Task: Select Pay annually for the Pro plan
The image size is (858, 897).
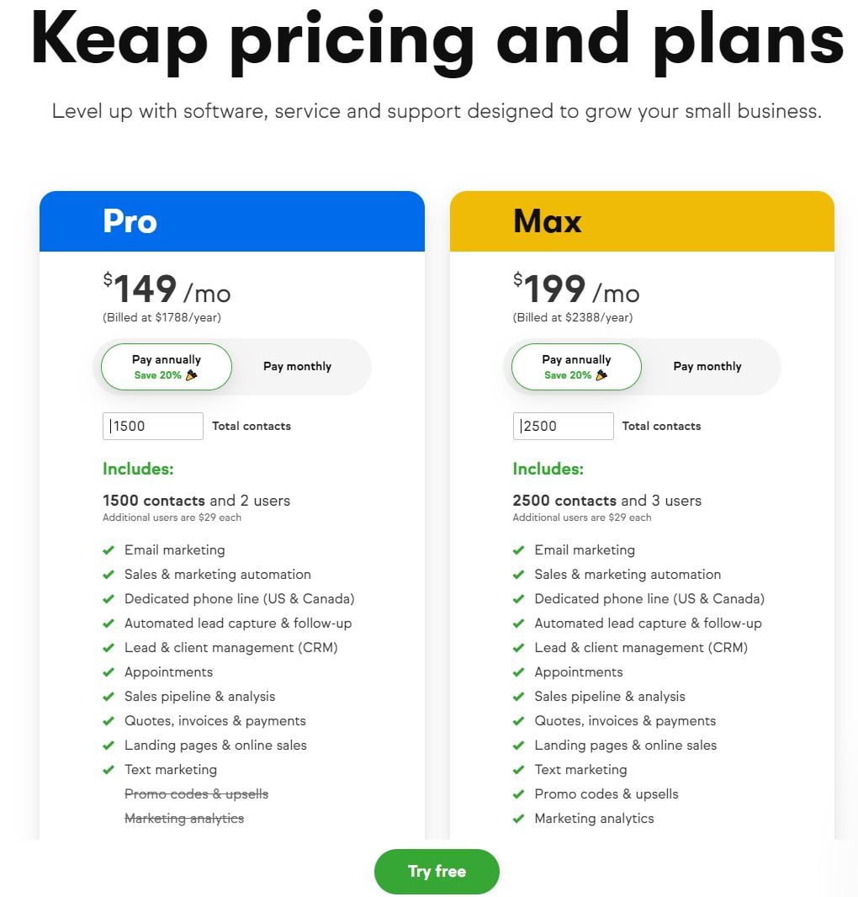Action: (x=166, y=366)
